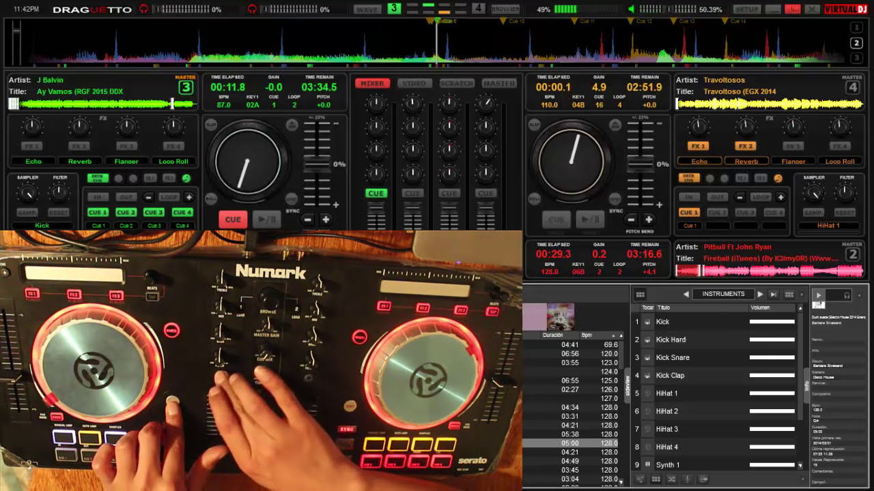874x491 pixels.
Task: Open Flanger effect selector on left deck
Action: (x=126, y=162)
